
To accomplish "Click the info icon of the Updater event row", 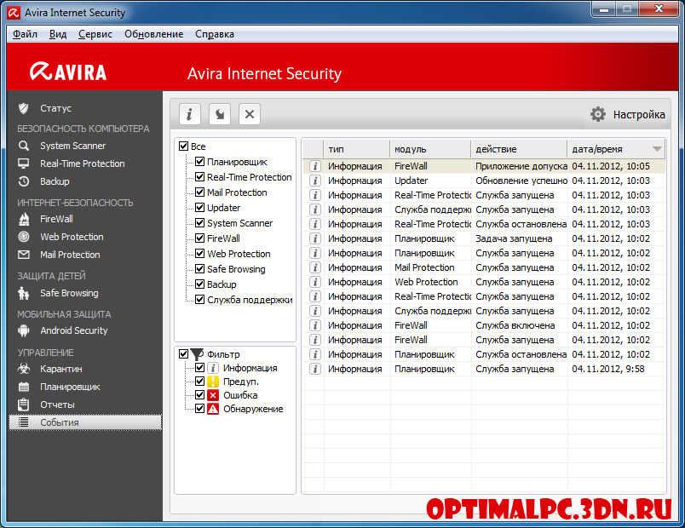I will pos(314,181).
